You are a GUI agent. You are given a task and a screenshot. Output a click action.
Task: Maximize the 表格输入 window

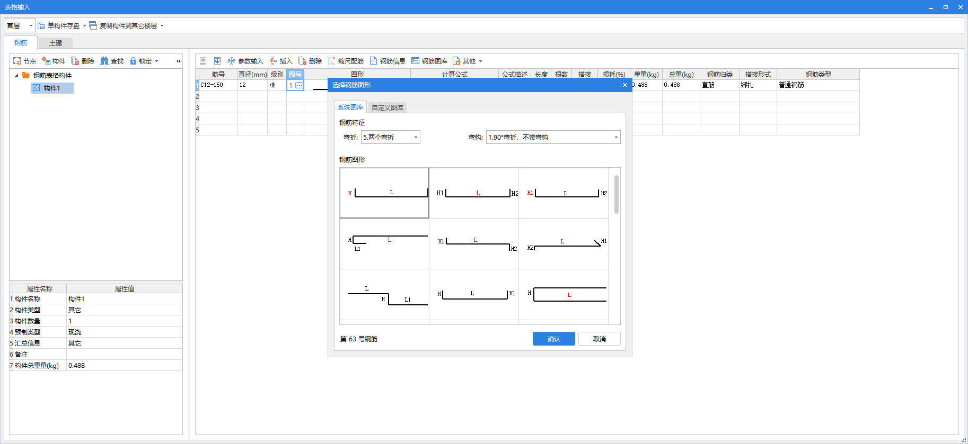(x=945, y=7)
